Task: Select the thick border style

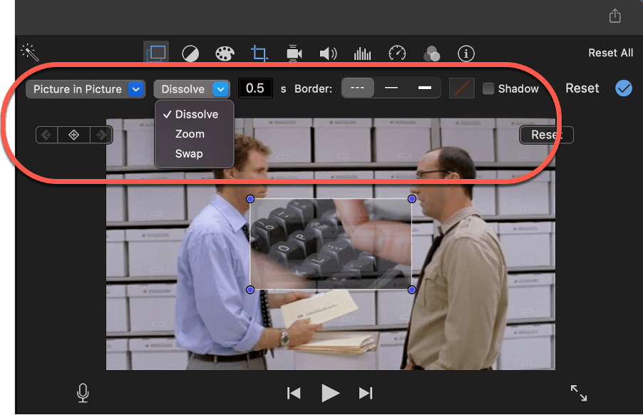Action: click(x=424, y=88)
